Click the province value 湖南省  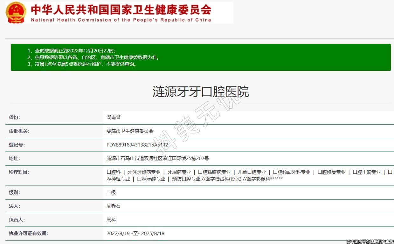(114, 118)
